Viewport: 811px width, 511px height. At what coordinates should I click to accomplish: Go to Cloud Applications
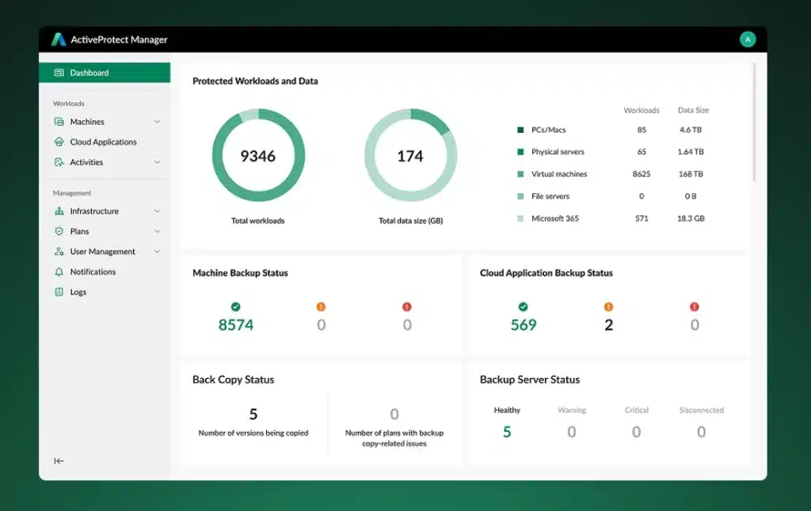tap(105, 142)
